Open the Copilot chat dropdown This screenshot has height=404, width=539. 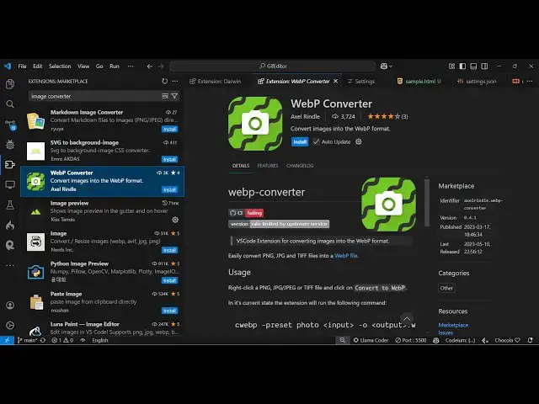pyautogui.click(x=387, y=66)
